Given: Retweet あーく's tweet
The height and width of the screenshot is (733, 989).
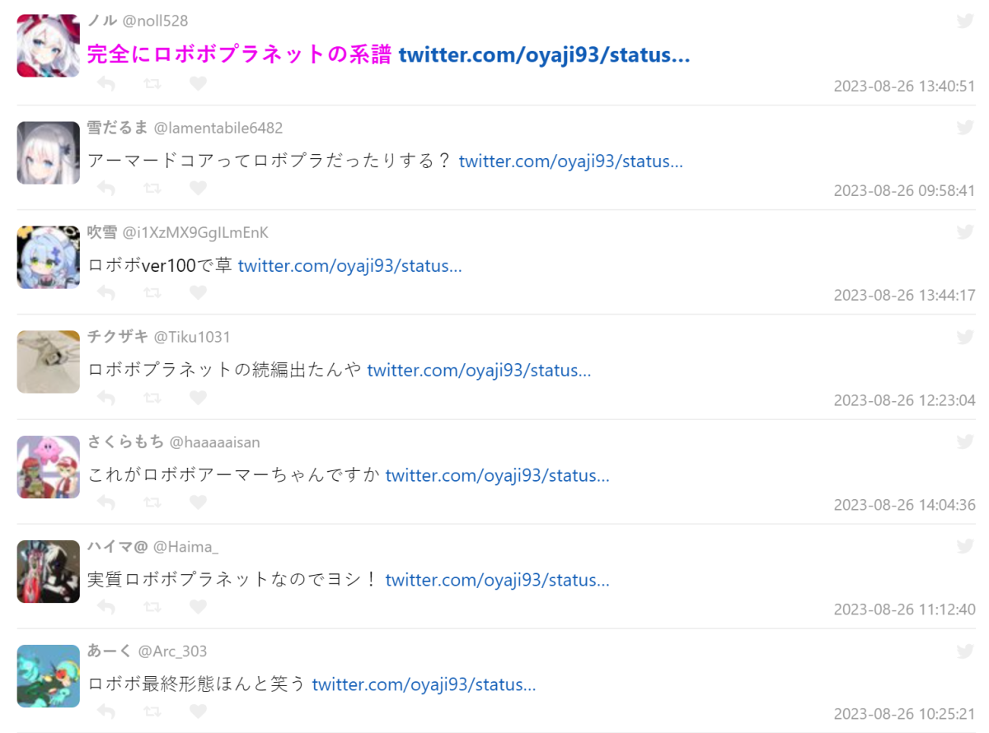Looking at the screenshot, I should point(152,712).
